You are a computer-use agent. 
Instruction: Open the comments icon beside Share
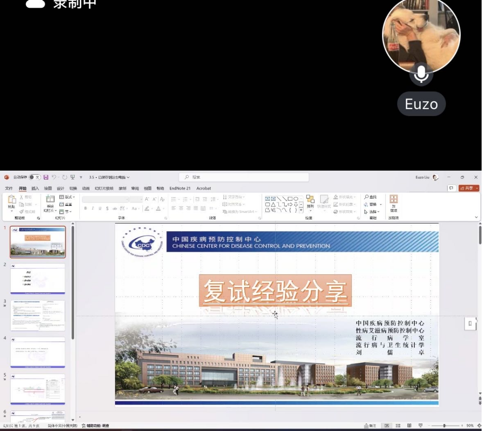point(451,188)
